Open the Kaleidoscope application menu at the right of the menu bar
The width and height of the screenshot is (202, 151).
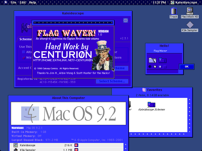[x=184, y=3]
